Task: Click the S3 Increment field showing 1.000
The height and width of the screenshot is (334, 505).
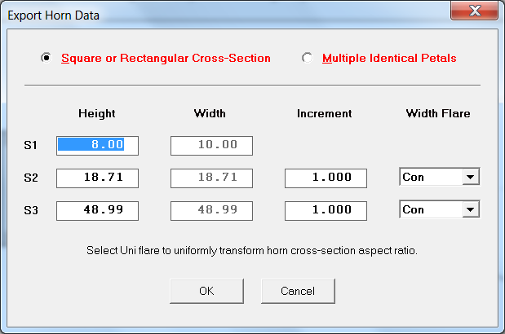Action: [326, 210]
